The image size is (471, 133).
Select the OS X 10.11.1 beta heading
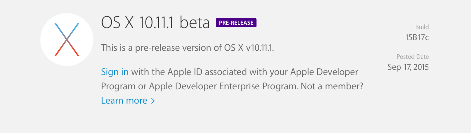[x=155, y=23]
